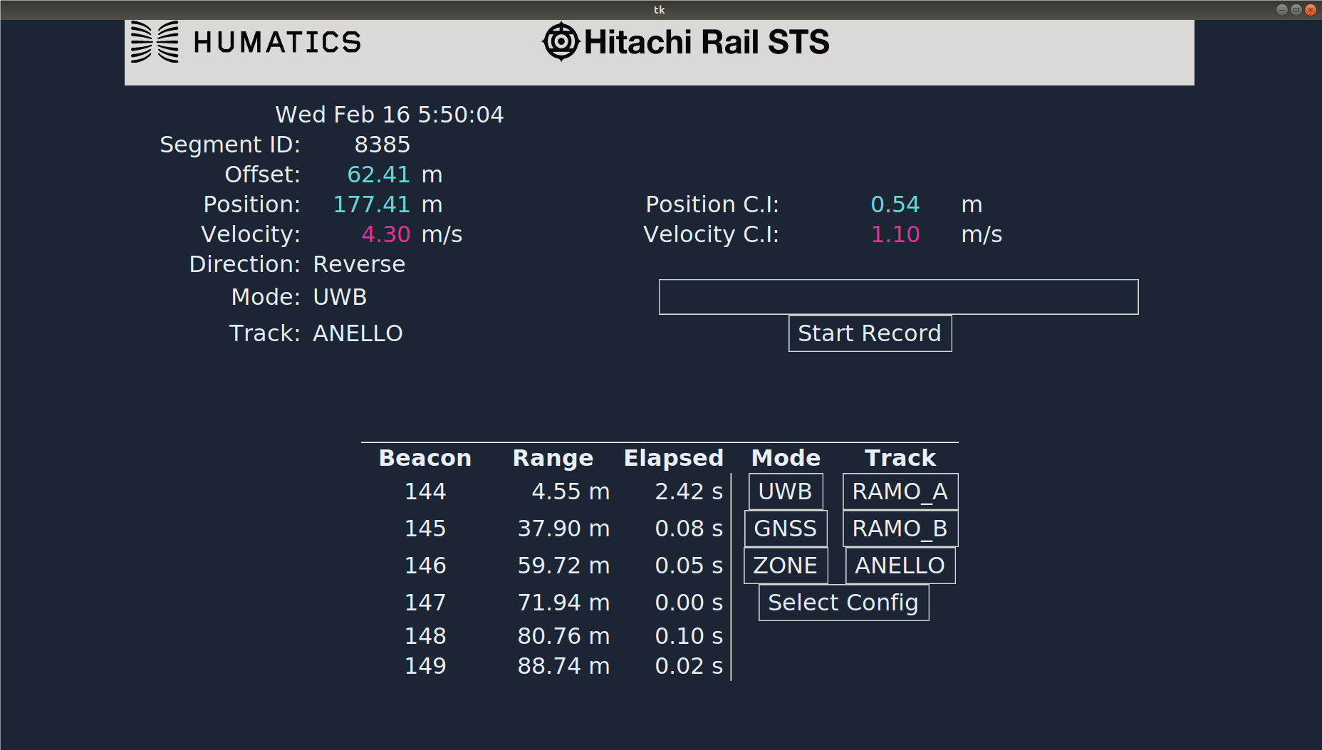Image resolution: width=1322 pixels, height=750 pixels.
Task: Switch mode to GNSS
Action: (x=786, y=528)
